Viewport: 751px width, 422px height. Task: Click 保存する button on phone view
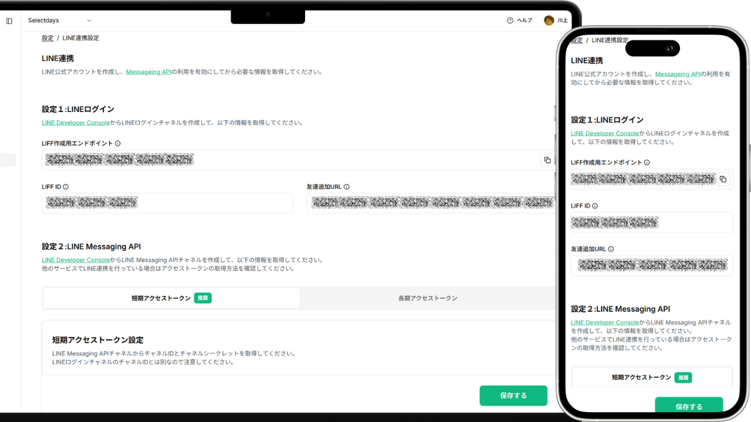(x=689, y=406)
